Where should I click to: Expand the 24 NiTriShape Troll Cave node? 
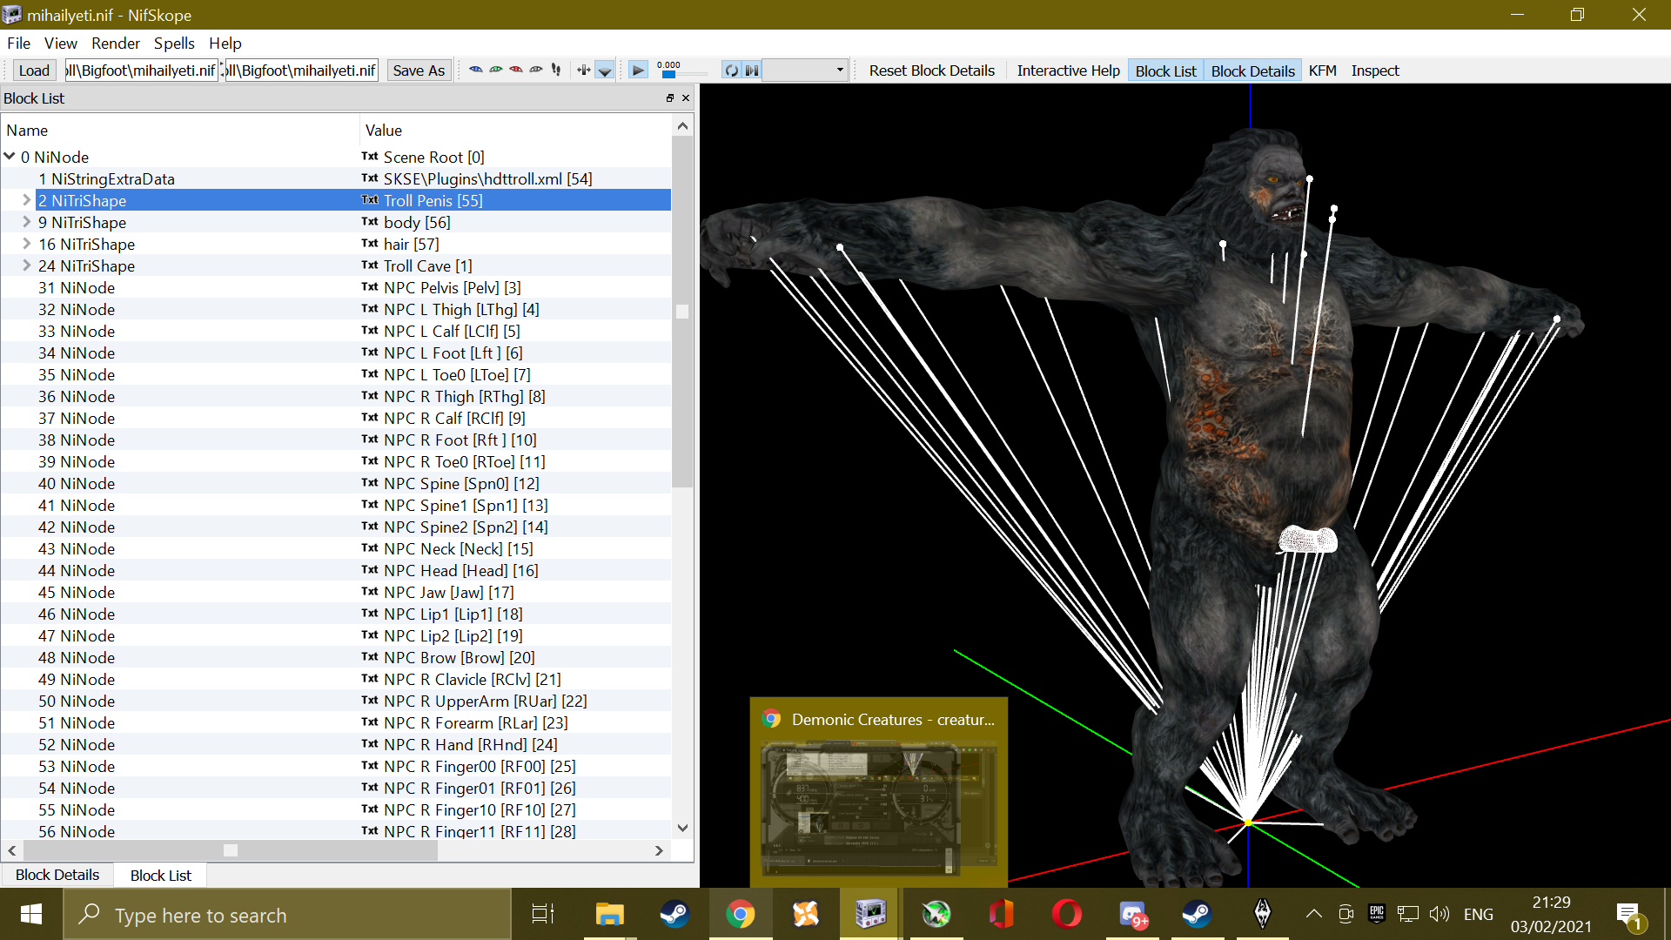click(26, 265)
